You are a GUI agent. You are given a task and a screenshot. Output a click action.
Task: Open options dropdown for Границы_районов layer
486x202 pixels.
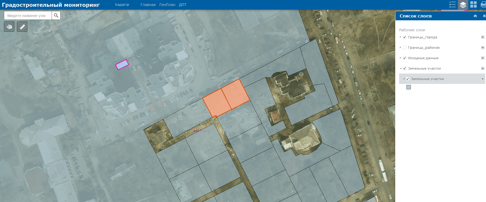coord(483,47)
